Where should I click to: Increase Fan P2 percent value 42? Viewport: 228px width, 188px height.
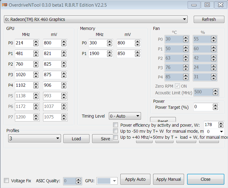(x=214, y=57)
